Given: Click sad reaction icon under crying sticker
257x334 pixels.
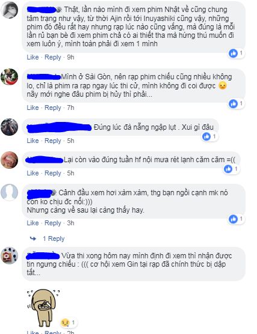Looking at the screenshot, I should (x=65, y=323).
